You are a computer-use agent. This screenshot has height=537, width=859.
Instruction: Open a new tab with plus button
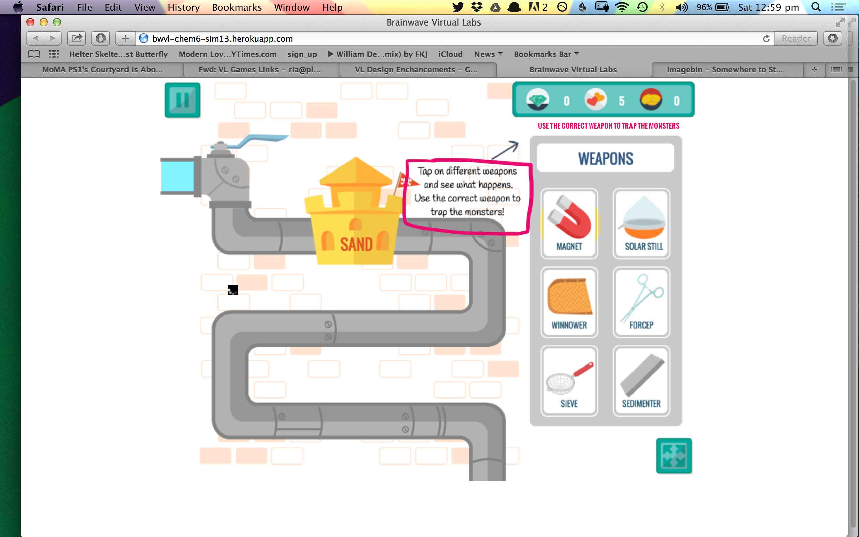[x=814, y=69]
